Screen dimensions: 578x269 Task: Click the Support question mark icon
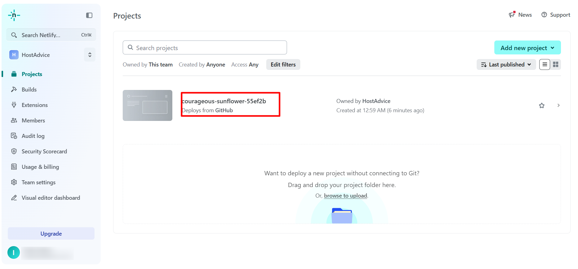tap(544, 15)
